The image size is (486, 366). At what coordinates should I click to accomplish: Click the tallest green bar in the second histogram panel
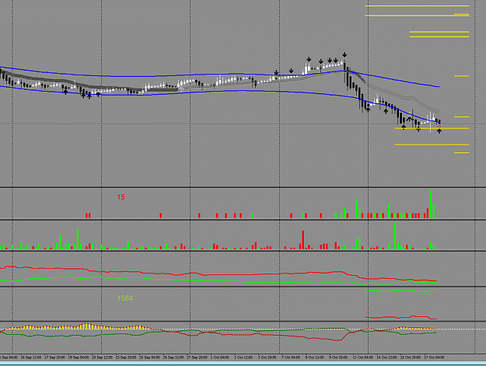coord(395,235)
